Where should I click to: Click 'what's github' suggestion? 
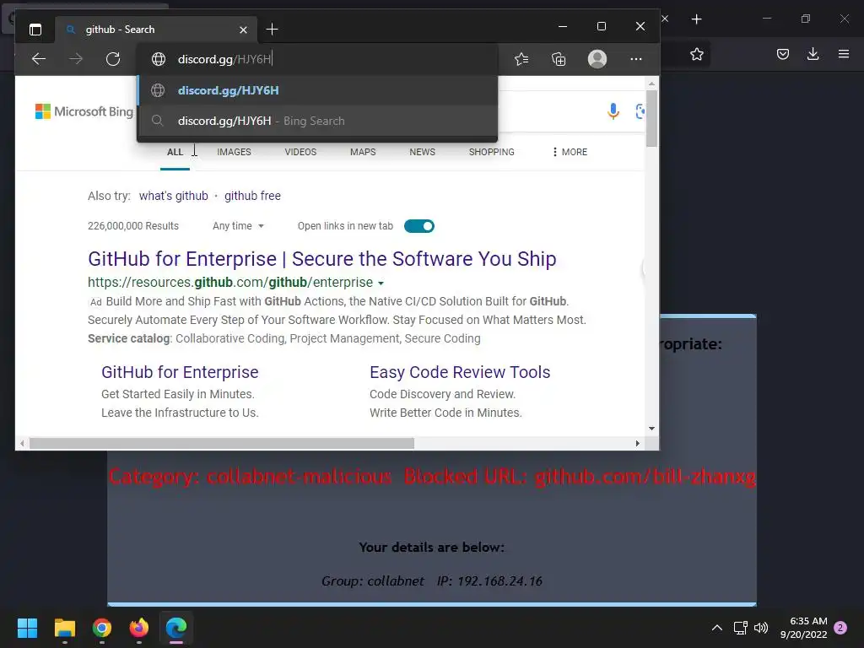pos(174,196)
